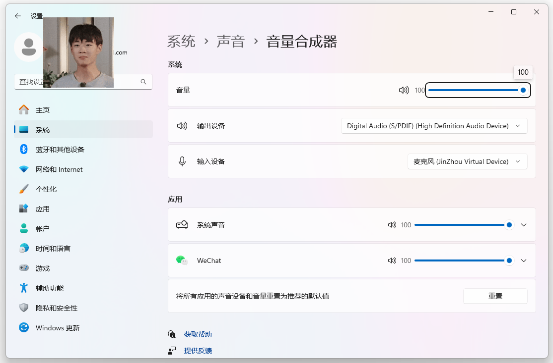
Task: Maximize the Settings window
Action: (514, 12)
